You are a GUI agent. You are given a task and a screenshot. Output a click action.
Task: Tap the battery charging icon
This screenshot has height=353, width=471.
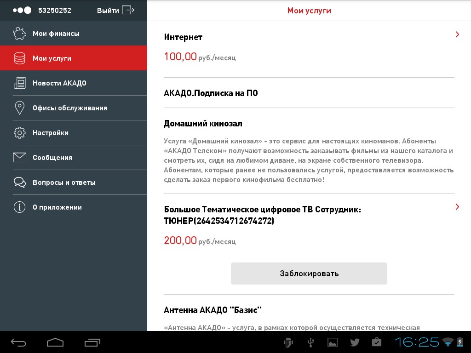(460, 342)
